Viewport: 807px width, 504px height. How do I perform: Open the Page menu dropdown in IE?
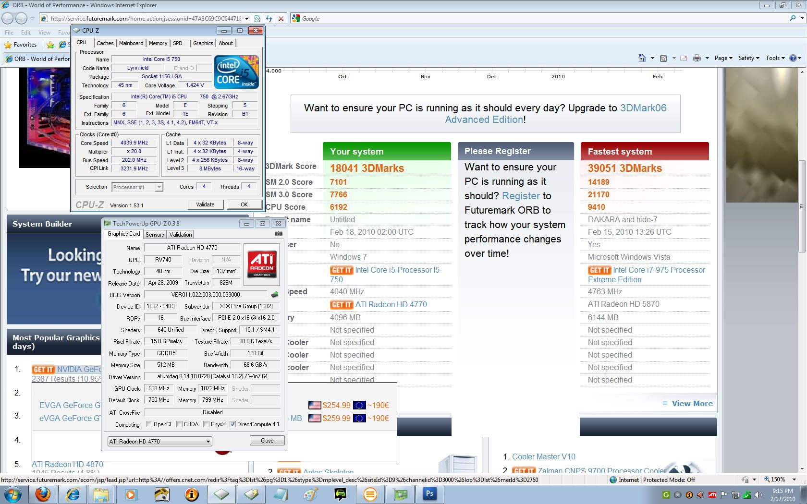point(723,58)
